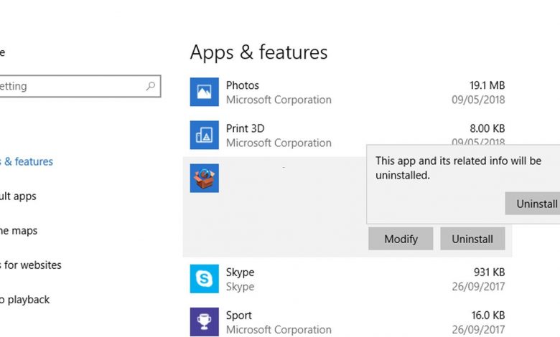Select the Skype entry name

click(240, 272)
